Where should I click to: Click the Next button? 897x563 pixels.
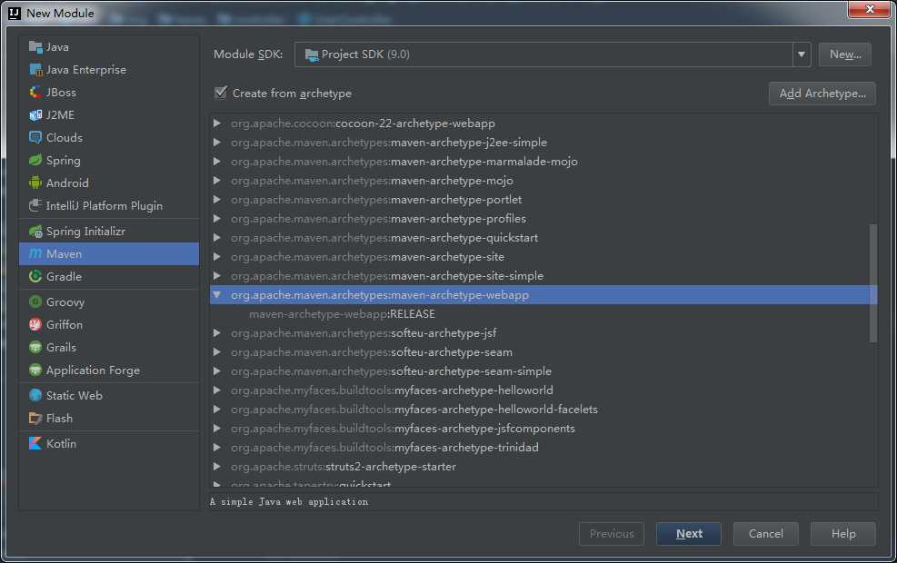point(689,533)
